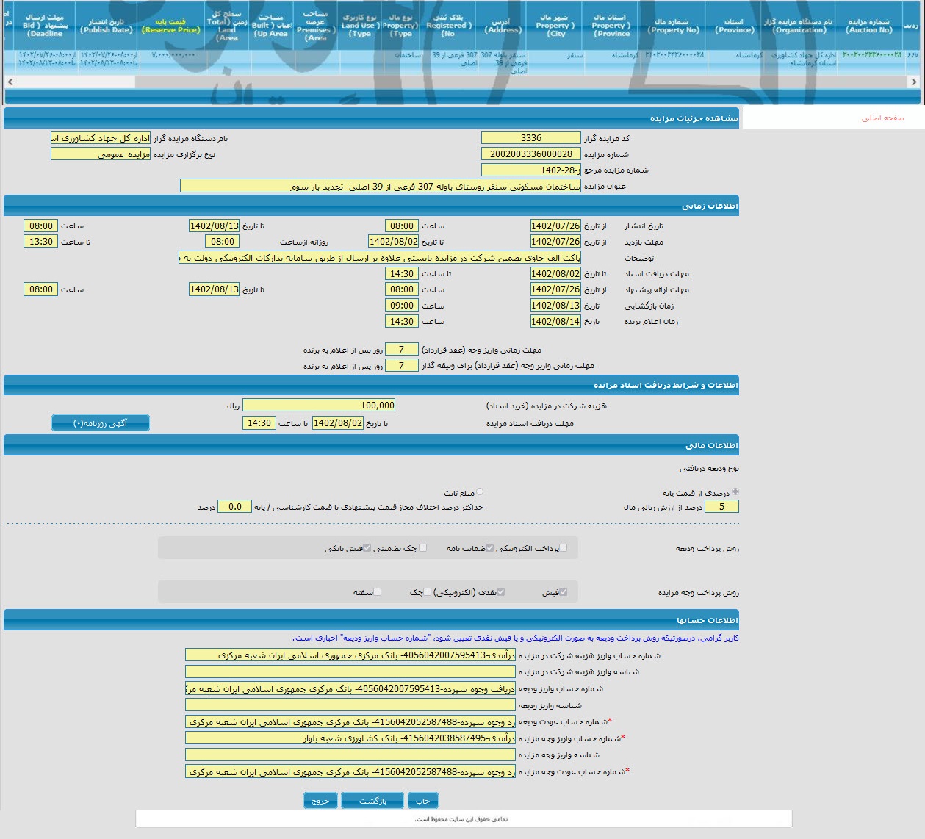Toggle the فیش بانکی checkbox
Image resolution: width=925 pixels, height=839 pixels.
(367, 547)
